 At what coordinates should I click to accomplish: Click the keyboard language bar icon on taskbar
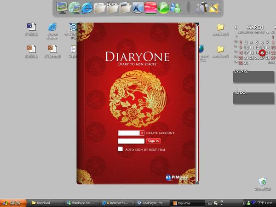pos(210,203)
